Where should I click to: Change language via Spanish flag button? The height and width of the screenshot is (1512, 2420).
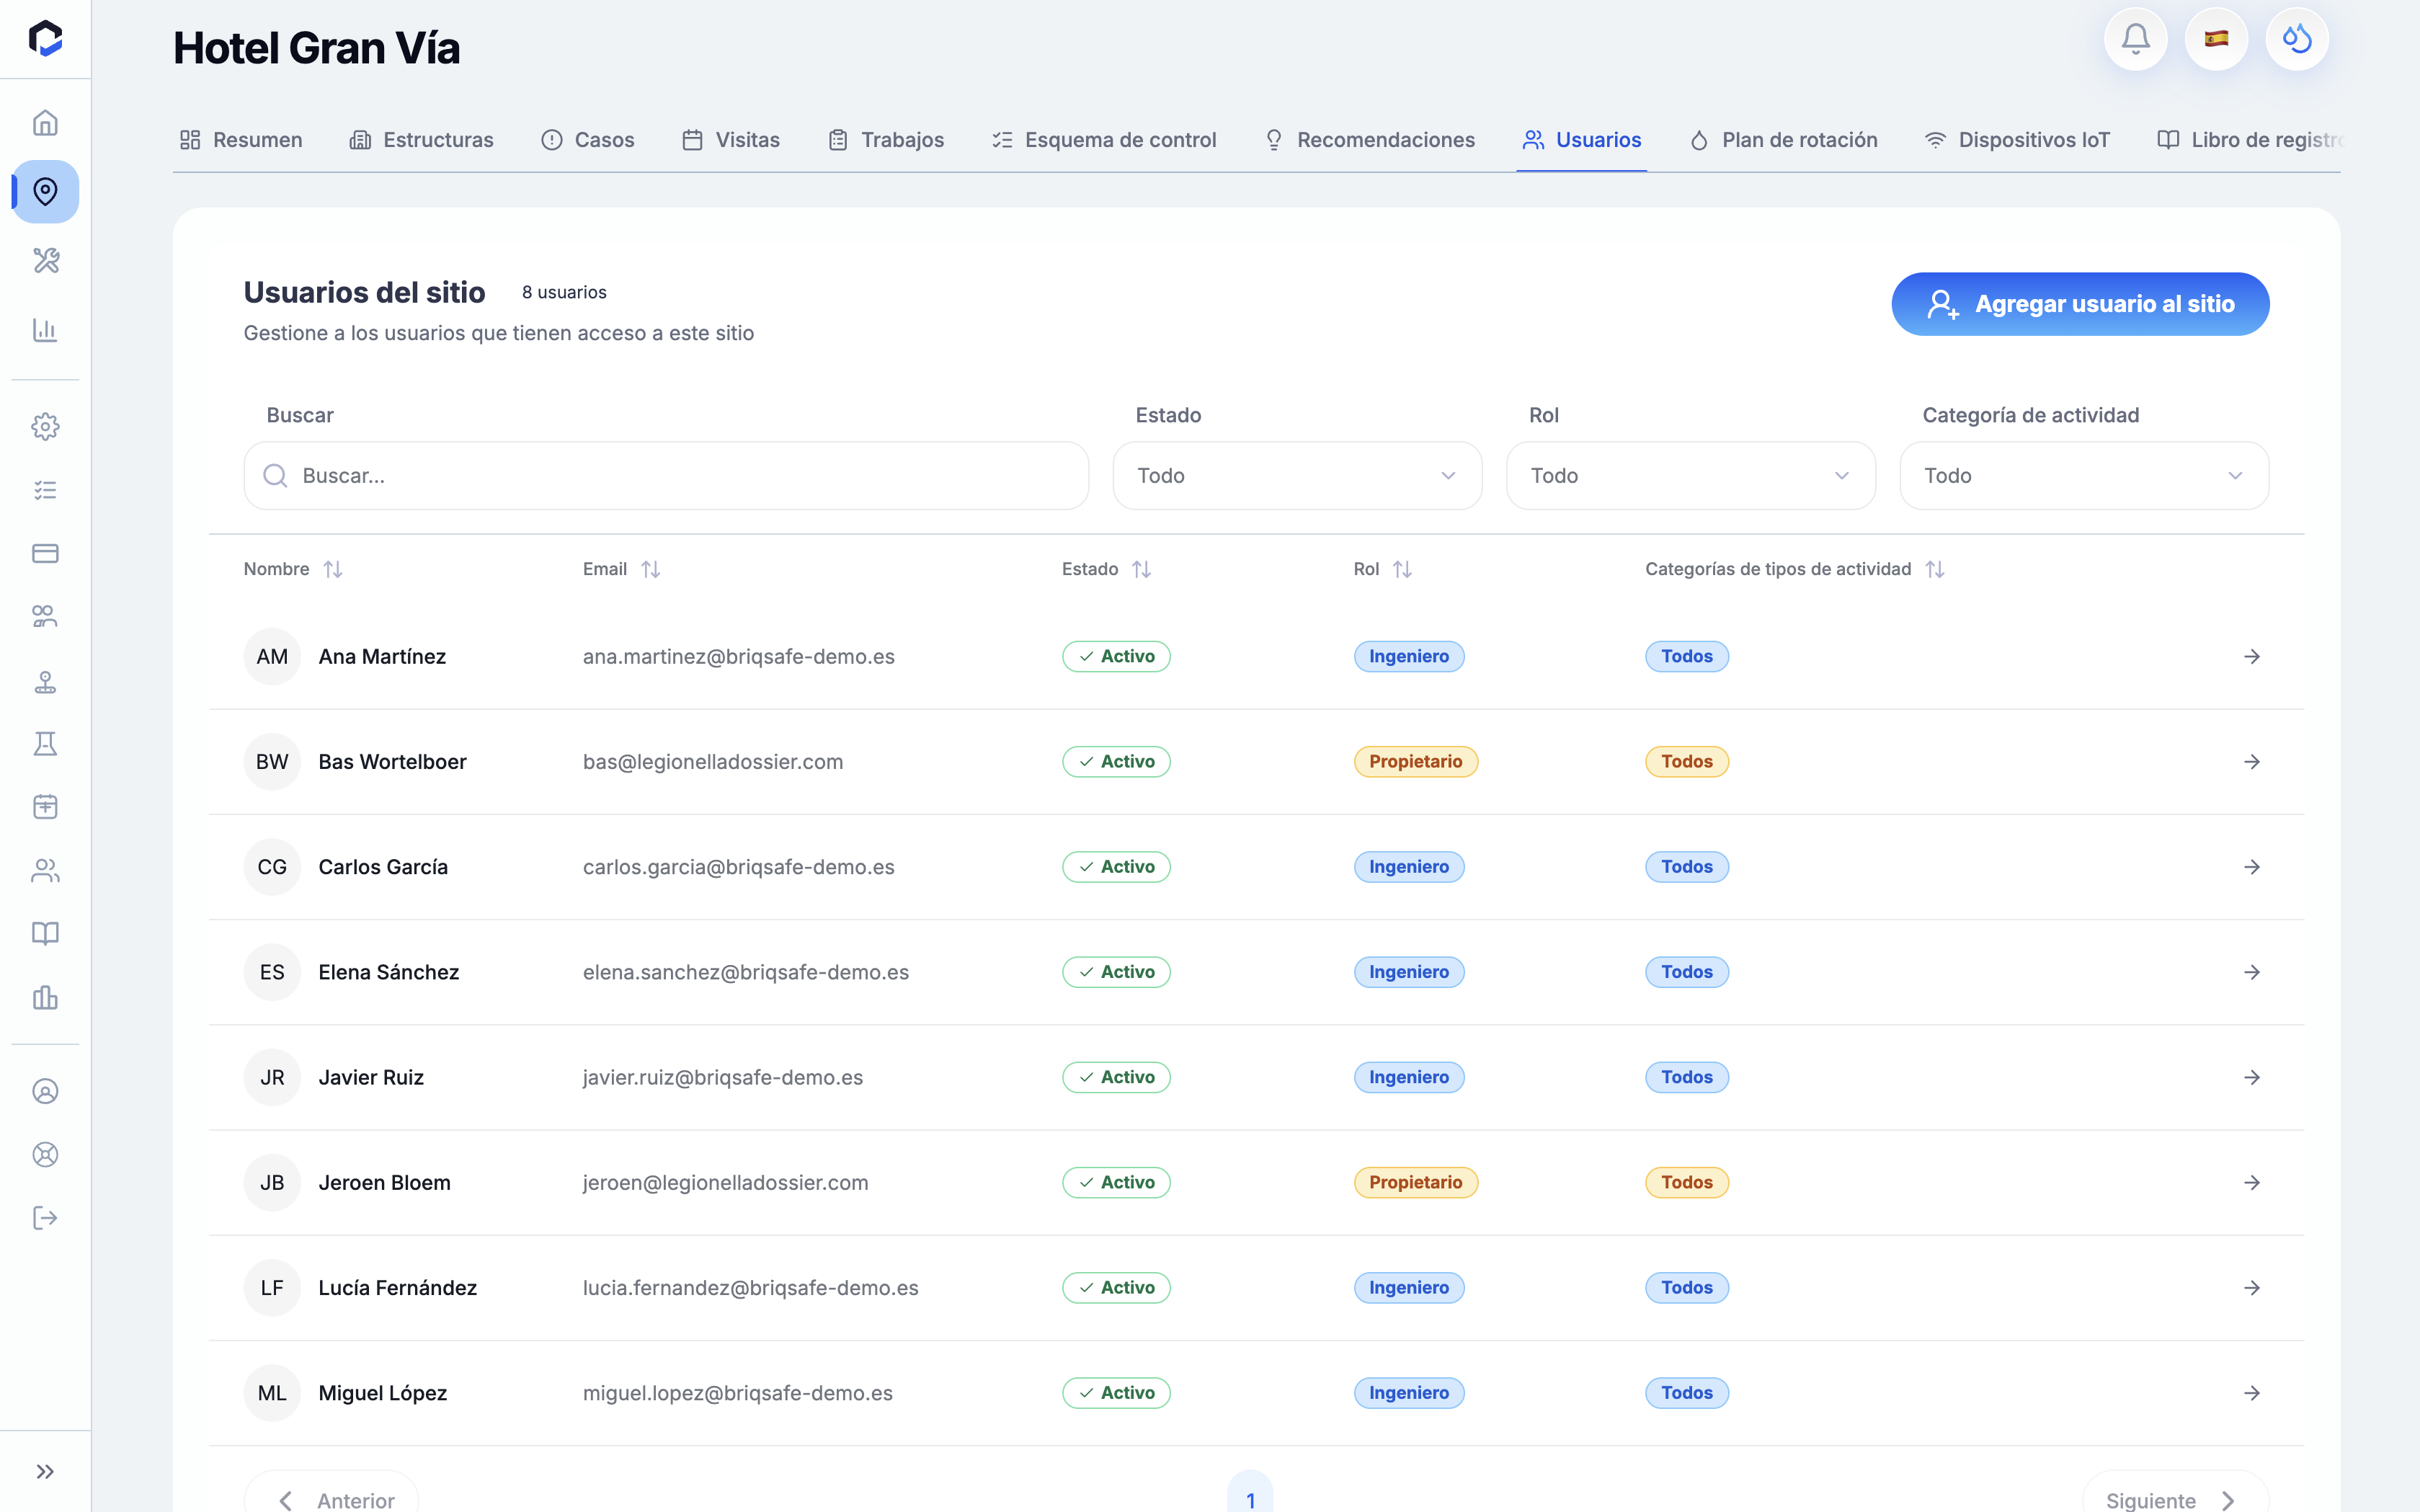pyautogui.click(x=2216, y=39)
